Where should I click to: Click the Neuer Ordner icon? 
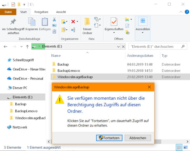pyautogui.click(x=87, y=22)
